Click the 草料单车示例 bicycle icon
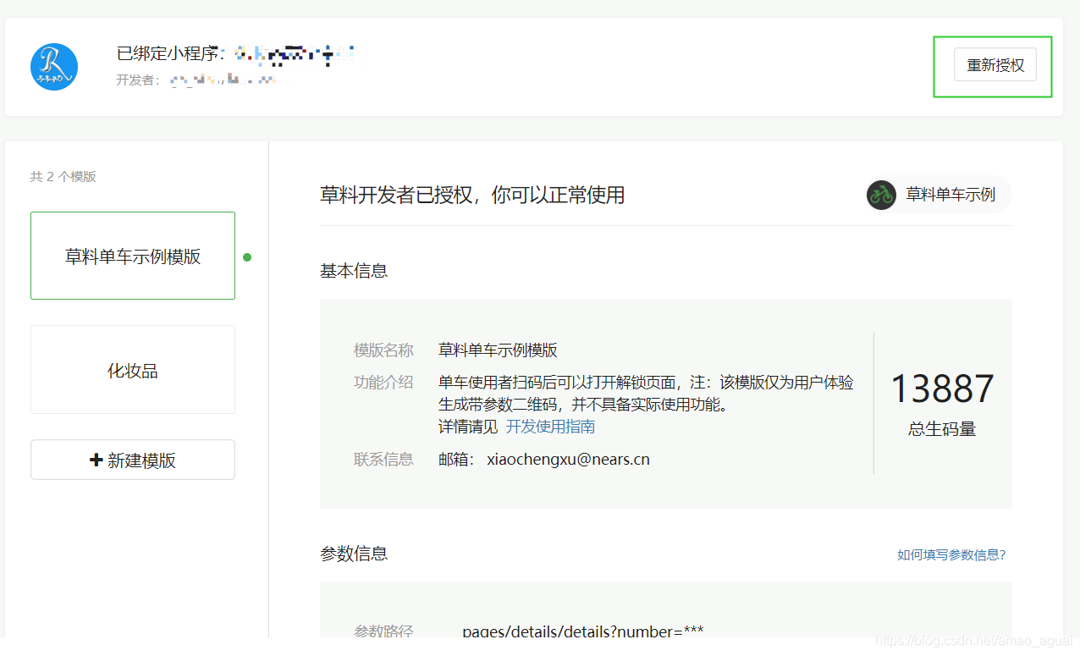The height and width of the screenshot is (656, 1080). (x=881, y=195)
